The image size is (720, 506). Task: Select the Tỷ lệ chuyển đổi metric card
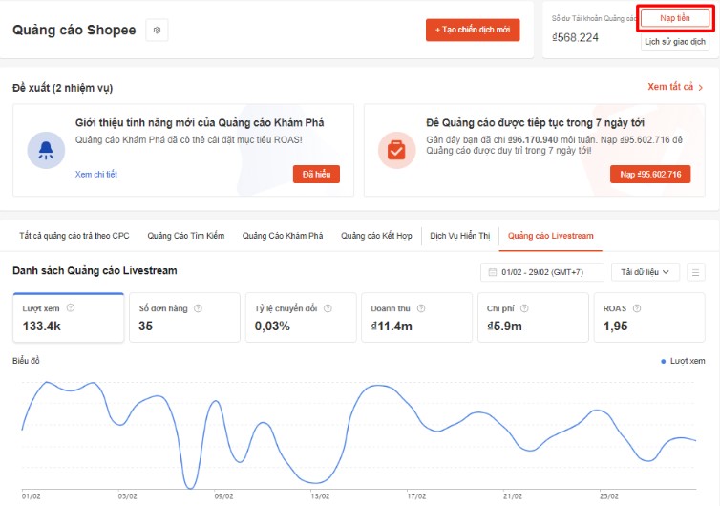(x=301, y=317)
